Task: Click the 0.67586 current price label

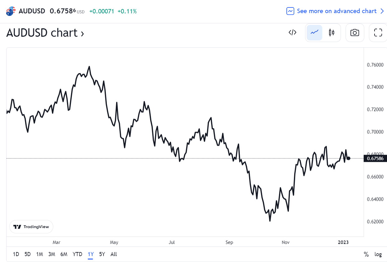Action: click(x=375, y=158)
